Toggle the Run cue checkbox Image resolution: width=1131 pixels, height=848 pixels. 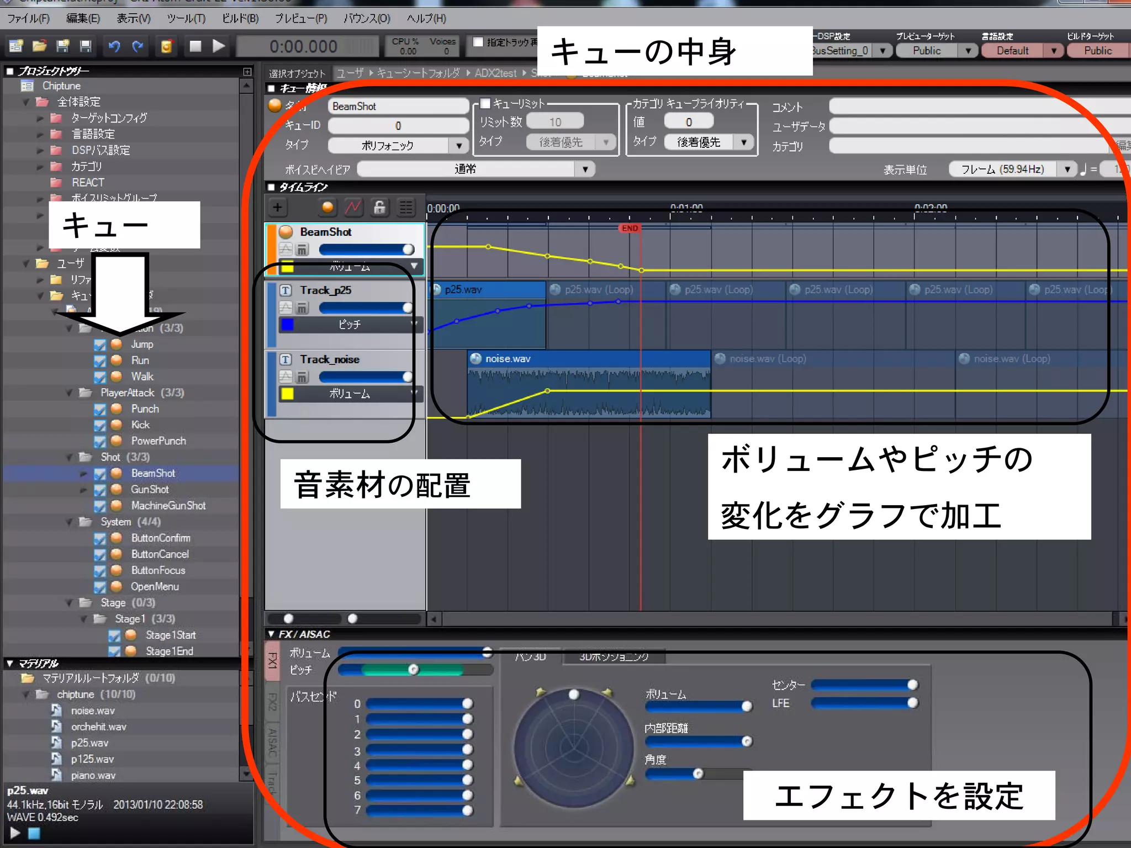(100, 361)
